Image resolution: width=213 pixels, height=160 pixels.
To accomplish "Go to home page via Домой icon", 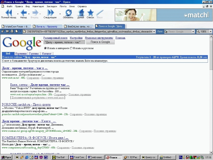I will (x=81, y=13).
